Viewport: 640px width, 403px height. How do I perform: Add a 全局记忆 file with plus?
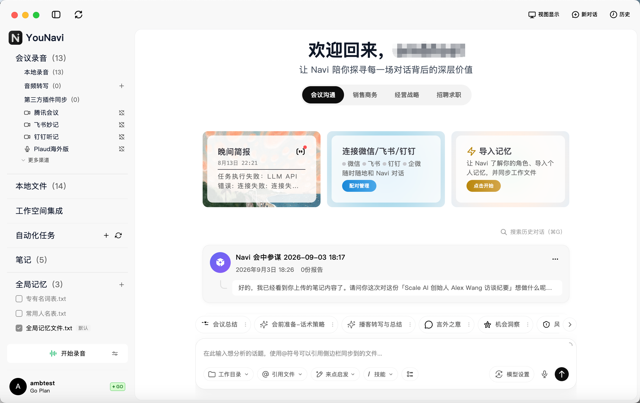[122, 285]
